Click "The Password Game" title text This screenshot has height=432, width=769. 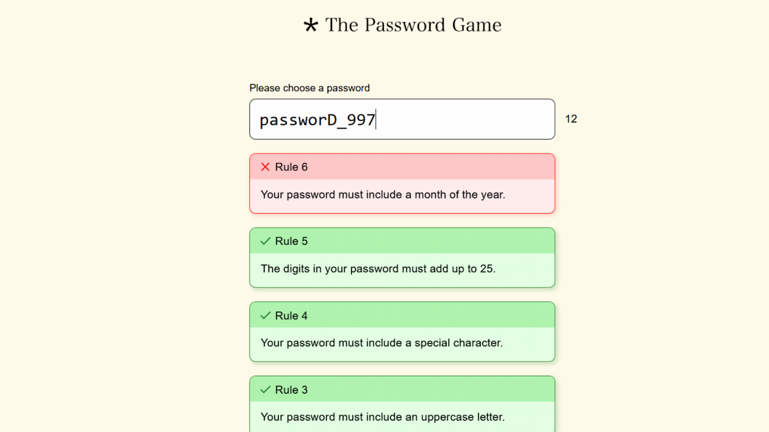(413, 26)
